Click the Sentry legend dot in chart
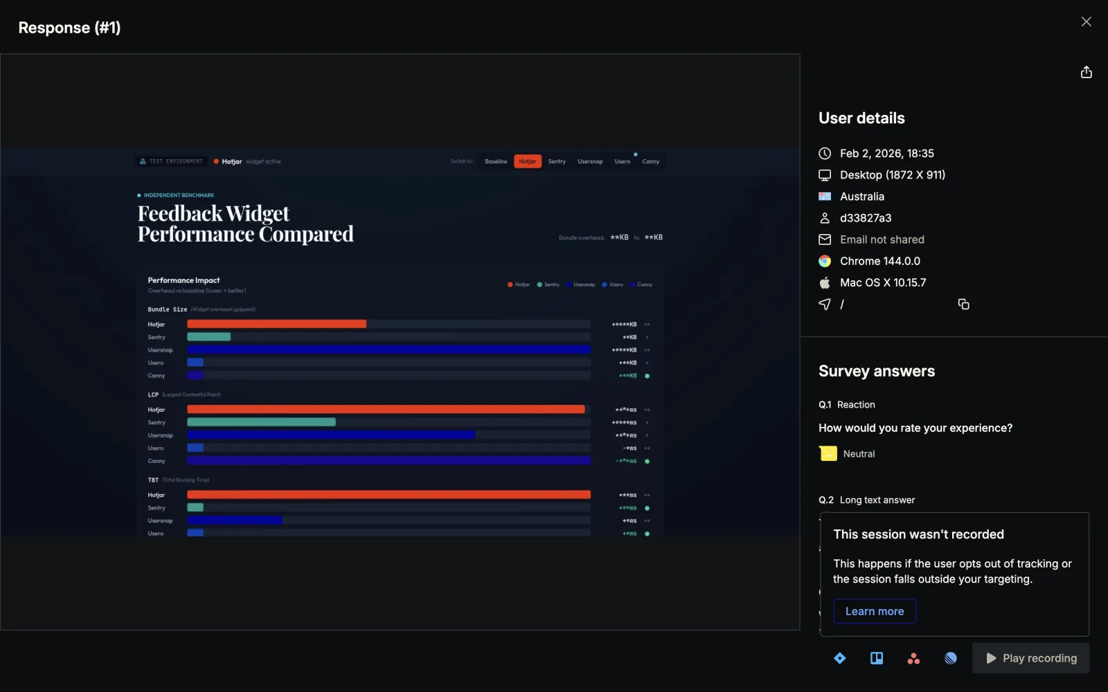This screenshot has width=1108, height=692. [539, 284]
